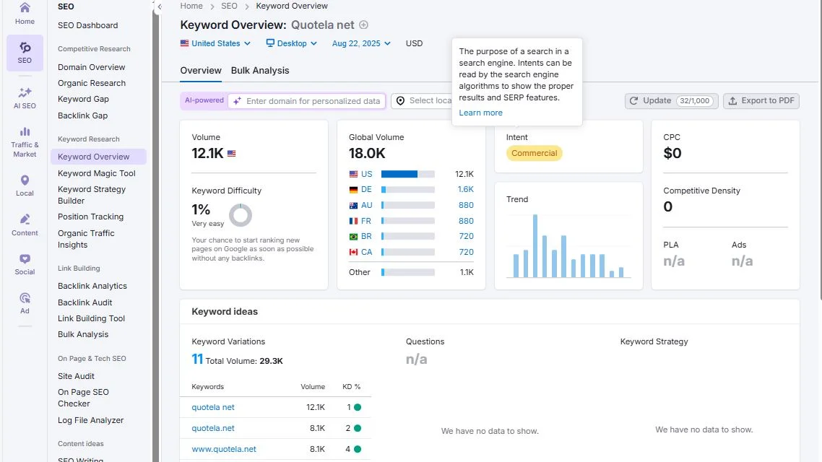This screenshot has width=822, height=462.
Task: Collapse the SEO navigation sidebar
Action: coord(159,6)
